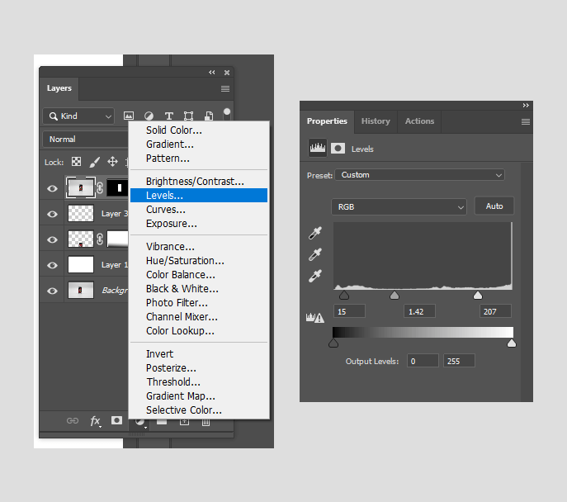
Task: Select Brightness/Contrast... menu entry
Action: [199, 181]
